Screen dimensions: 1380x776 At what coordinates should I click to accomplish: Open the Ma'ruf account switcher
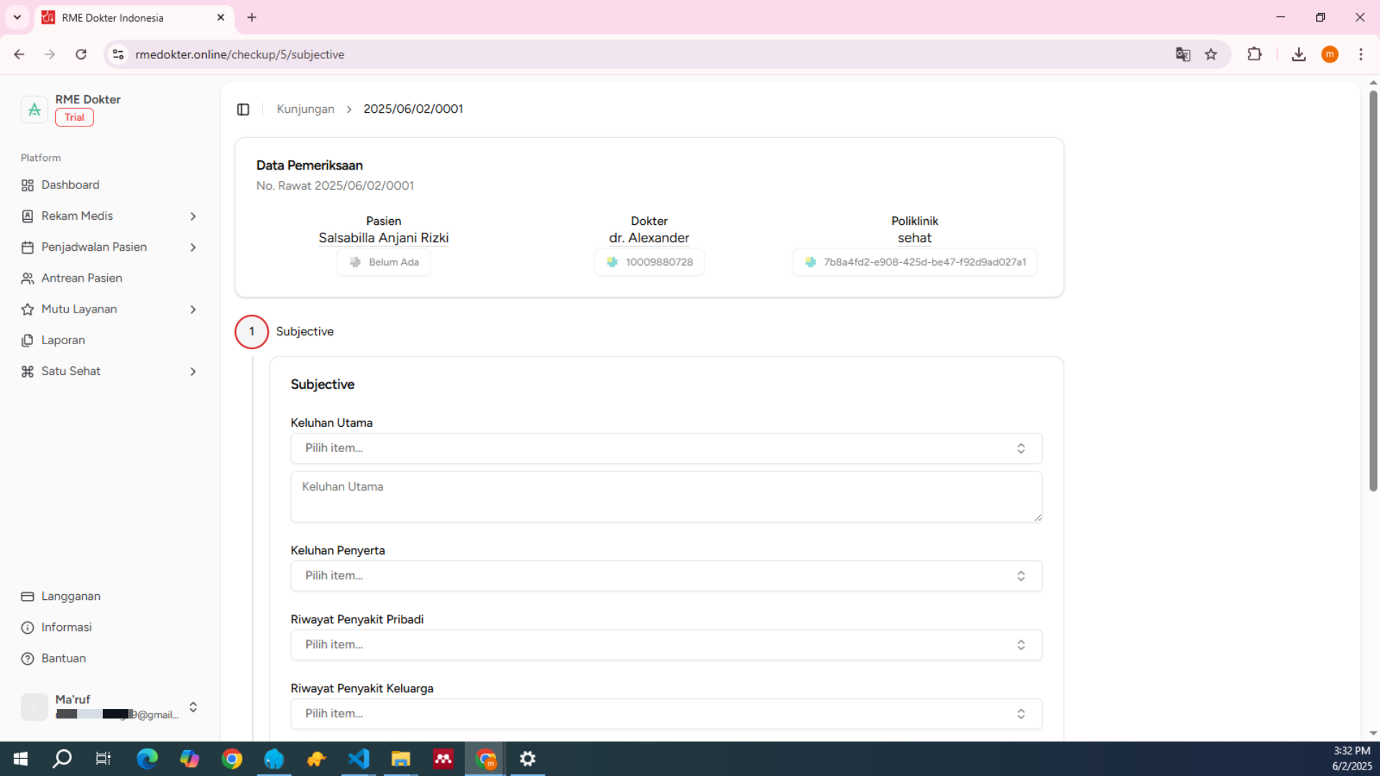[193, 707]
